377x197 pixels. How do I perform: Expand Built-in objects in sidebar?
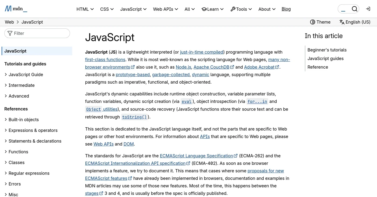[22, 120]
